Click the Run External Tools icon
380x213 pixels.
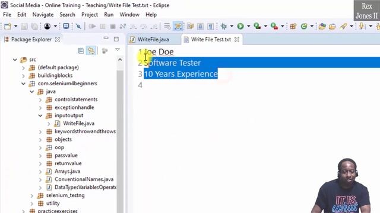pos(274,26)
